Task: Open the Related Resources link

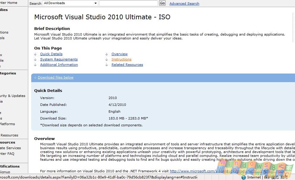Action: point(127,65)
